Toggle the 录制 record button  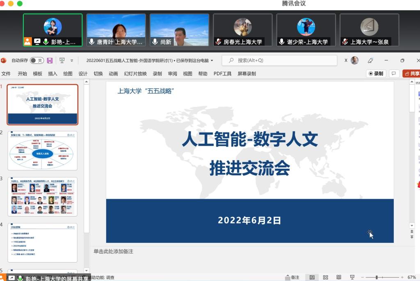(x=376, y=74)
